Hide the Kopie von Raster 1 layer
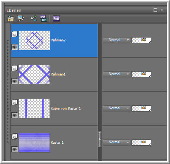The height and width of the screenshot is (164, 170). tap(14, 115)
